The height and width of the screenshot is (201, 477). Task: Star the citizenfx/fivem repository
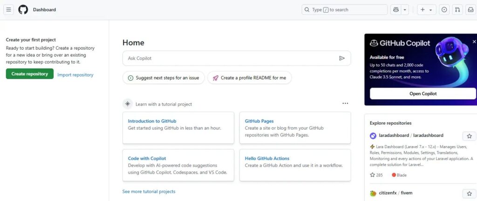click(x=469, y=194)
